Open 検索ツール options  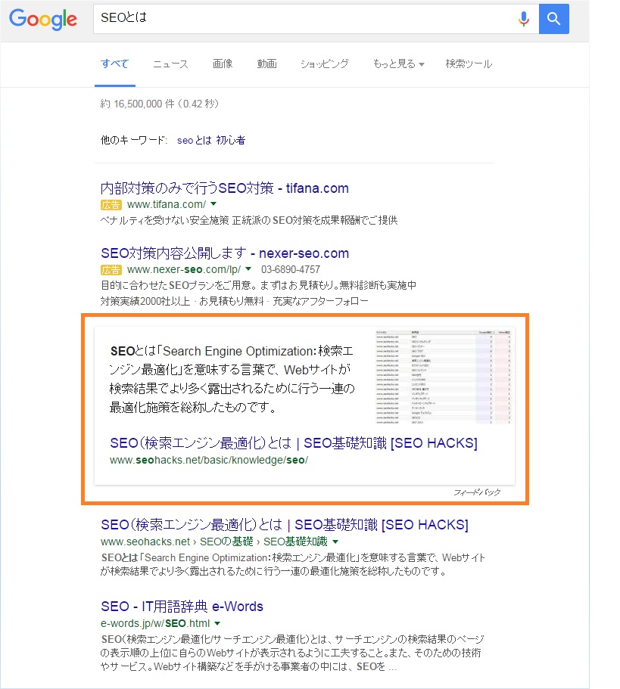pos(469,64)
